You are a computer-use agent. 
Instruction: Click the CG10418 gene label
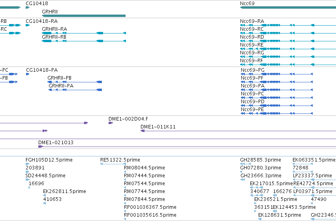(x=37, y=4)
